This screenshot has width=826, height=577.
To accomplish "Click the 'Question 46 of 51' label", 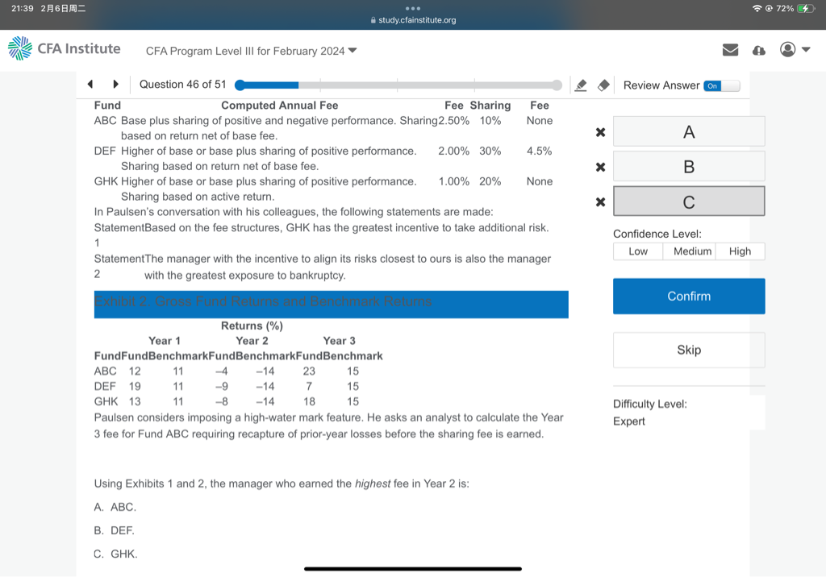I will pos(183,85).
